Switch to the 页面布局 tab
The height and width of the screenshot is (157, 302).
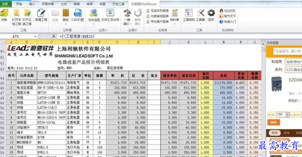click(48, 4)
